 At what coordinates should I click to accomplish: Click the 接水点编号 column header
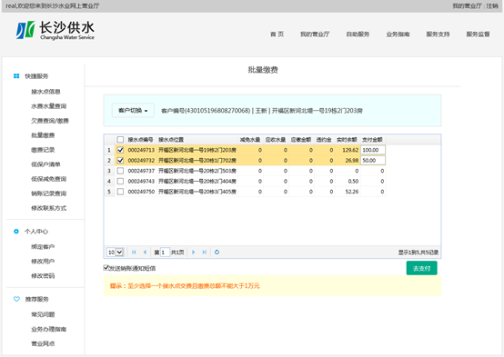point(140,140)
